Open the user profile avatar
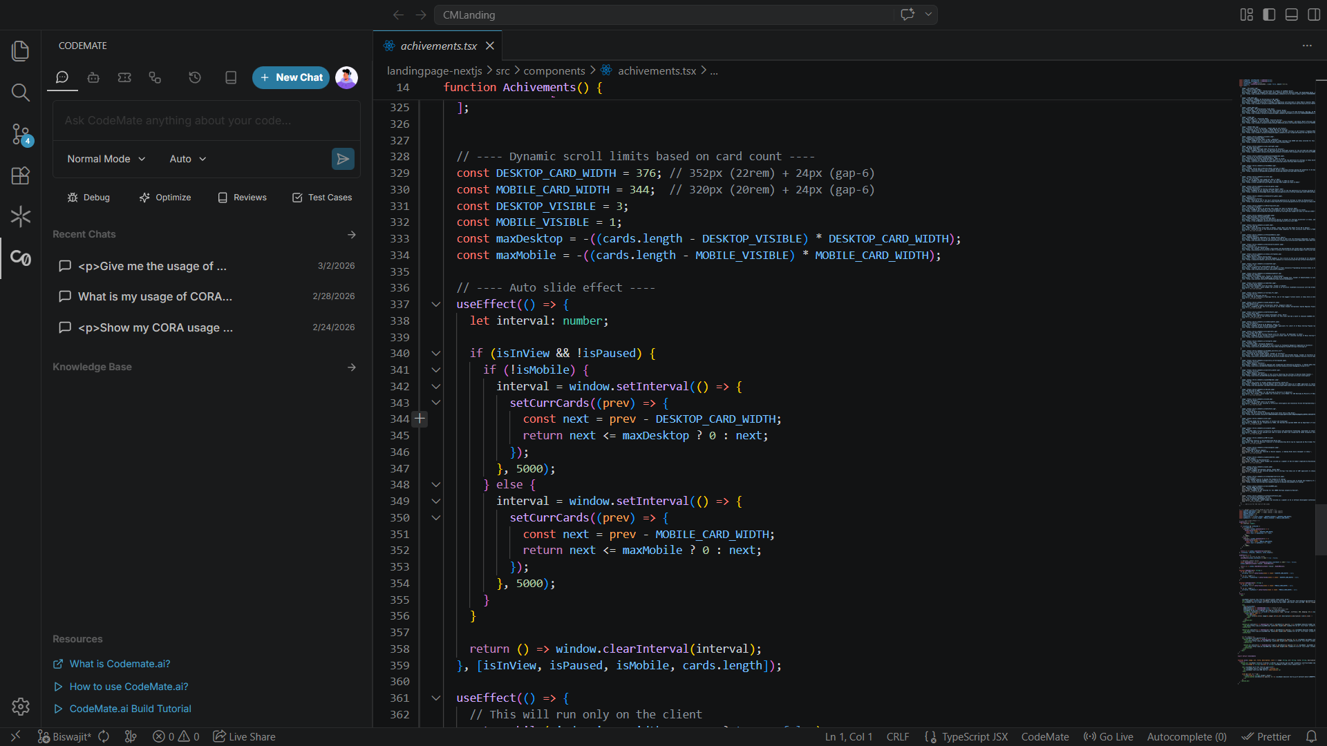Screen dimensions: 1327x746 [x=346, y=77]
